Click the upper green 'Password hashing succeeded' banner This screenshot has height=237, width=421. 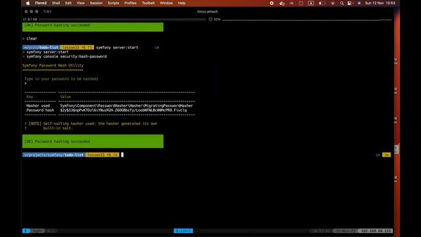93,27
